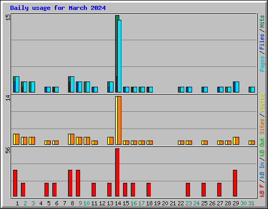Click the middle chart scale value 14

point(8,98)
